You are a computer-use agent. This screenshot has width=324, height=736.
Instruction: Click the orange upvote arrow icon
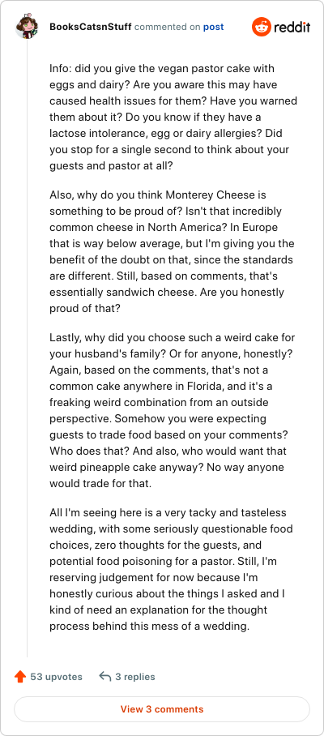tap(20, 676)
